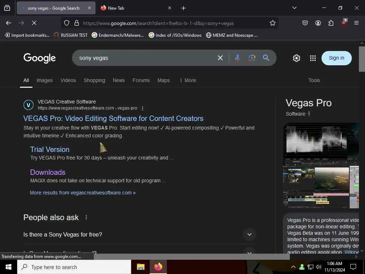This screenshot has width=365, height=274.
Task: Open Vegas Pro waveform screenshot thumbnail
Action: 321,143
